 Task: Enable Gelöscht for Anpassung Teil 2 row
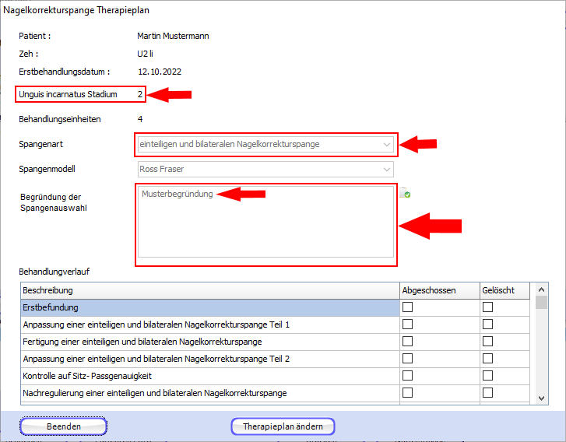click(488, 359)
